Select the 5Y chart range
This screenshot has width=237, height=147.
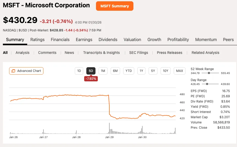pyautogui.click(x=153, y=71)
